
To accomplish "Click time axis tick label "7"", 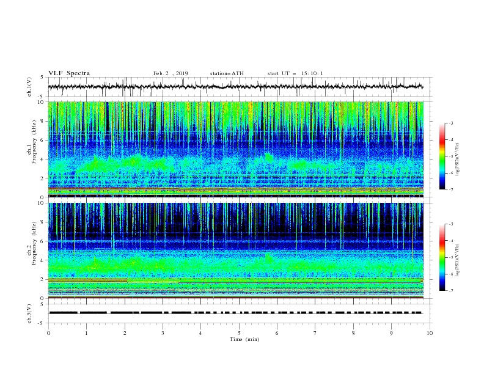I will [315, 333].
